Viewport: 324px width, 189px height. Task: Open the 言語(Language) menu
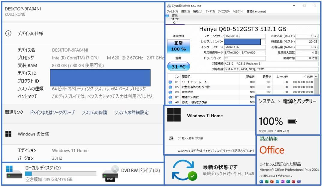256,12
